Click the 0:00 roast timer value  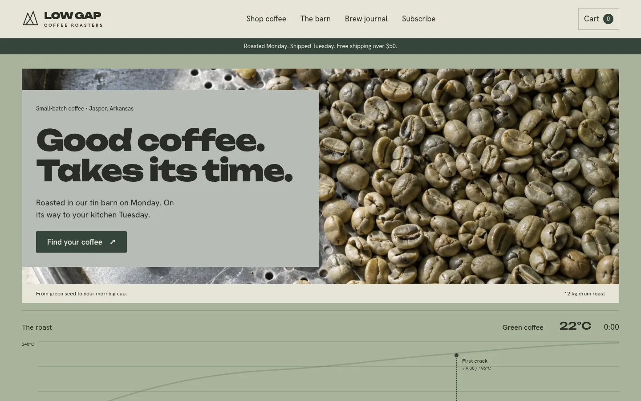click(611, 327)
